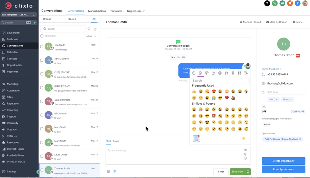Switch to the Templates tab

click(116, 11)
